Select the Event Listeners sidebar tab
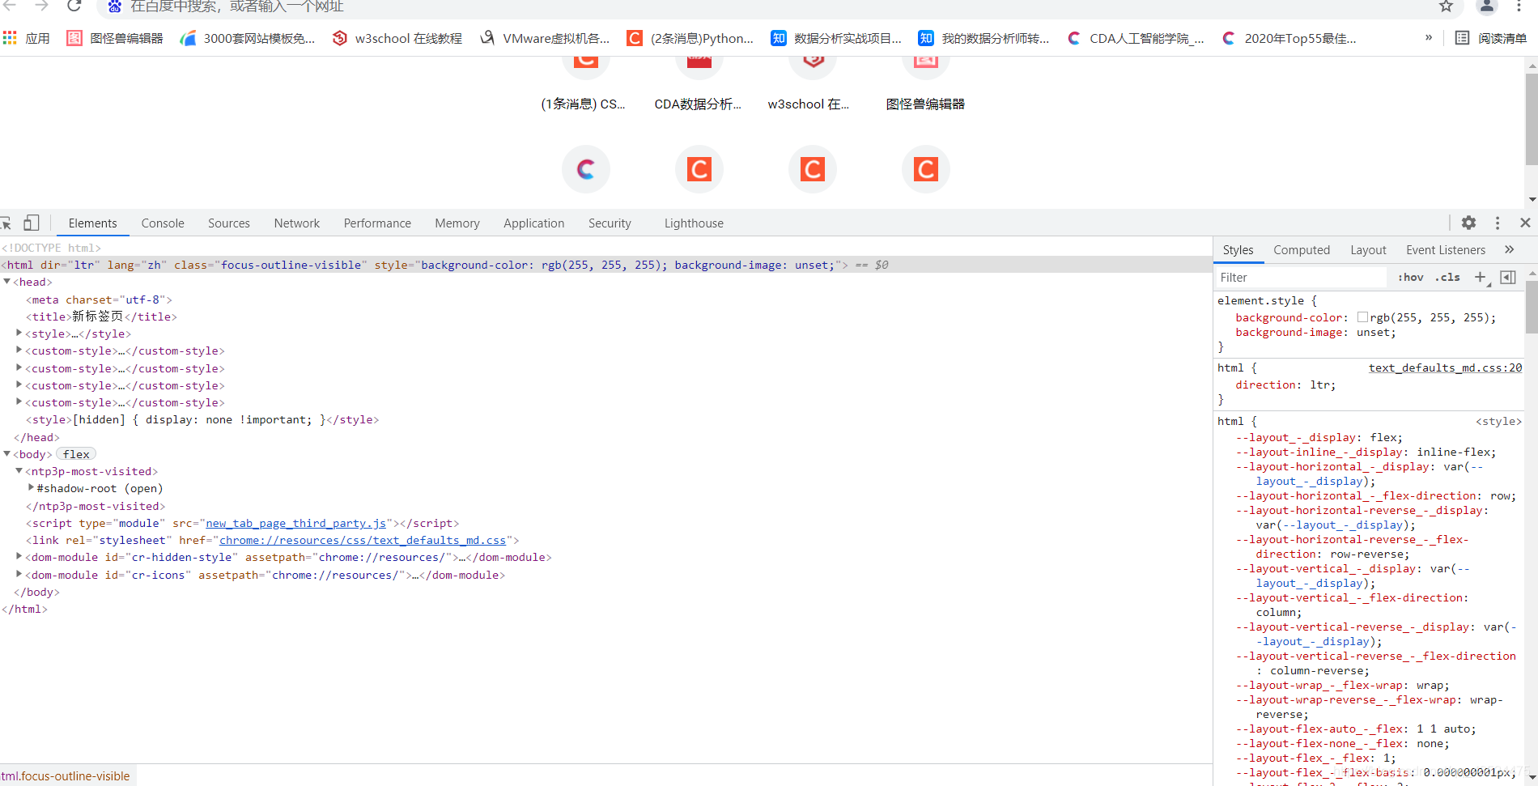The height and width of the screenshot is (786, 1538). click(x=1446, y=250)
